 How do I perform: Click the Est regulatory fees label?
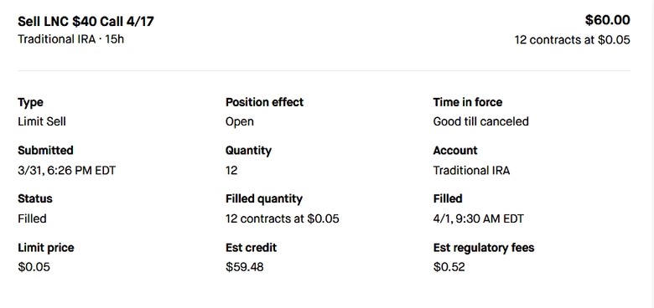pos(484,248)
